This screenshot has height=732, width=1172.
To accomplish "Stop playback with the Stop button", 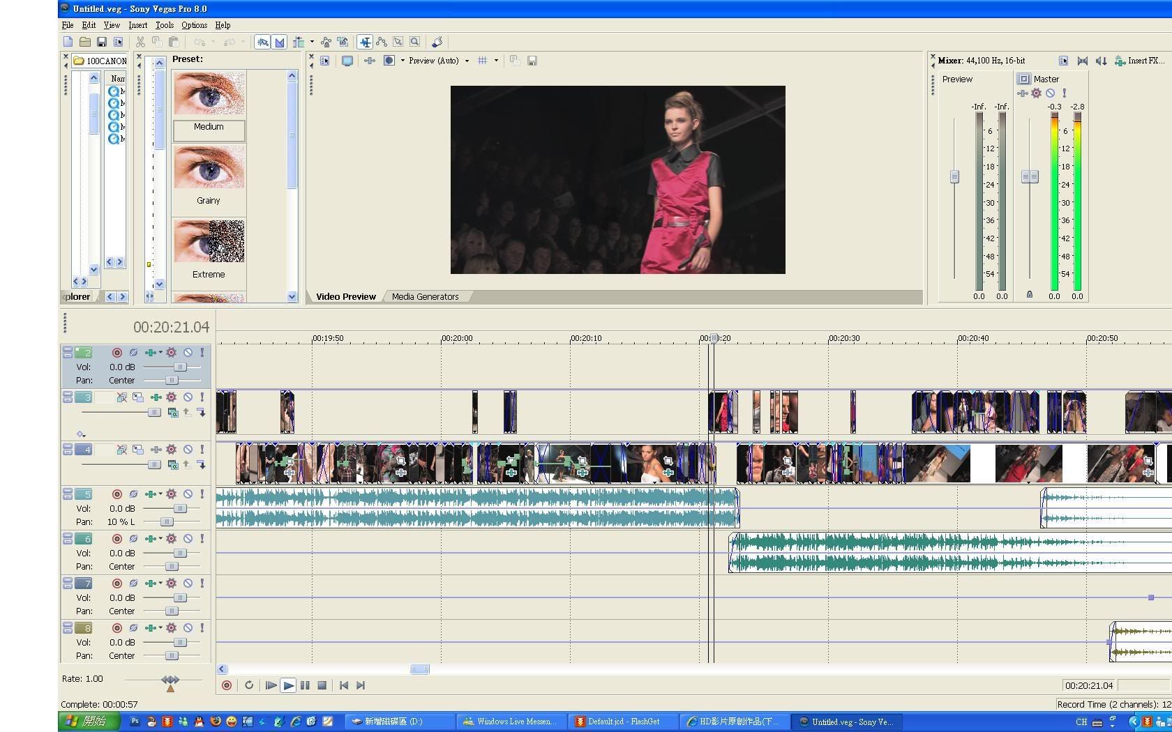I will (x=322, y=685).
